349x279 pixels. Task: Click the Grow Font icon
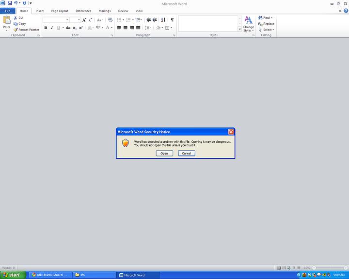84,20
